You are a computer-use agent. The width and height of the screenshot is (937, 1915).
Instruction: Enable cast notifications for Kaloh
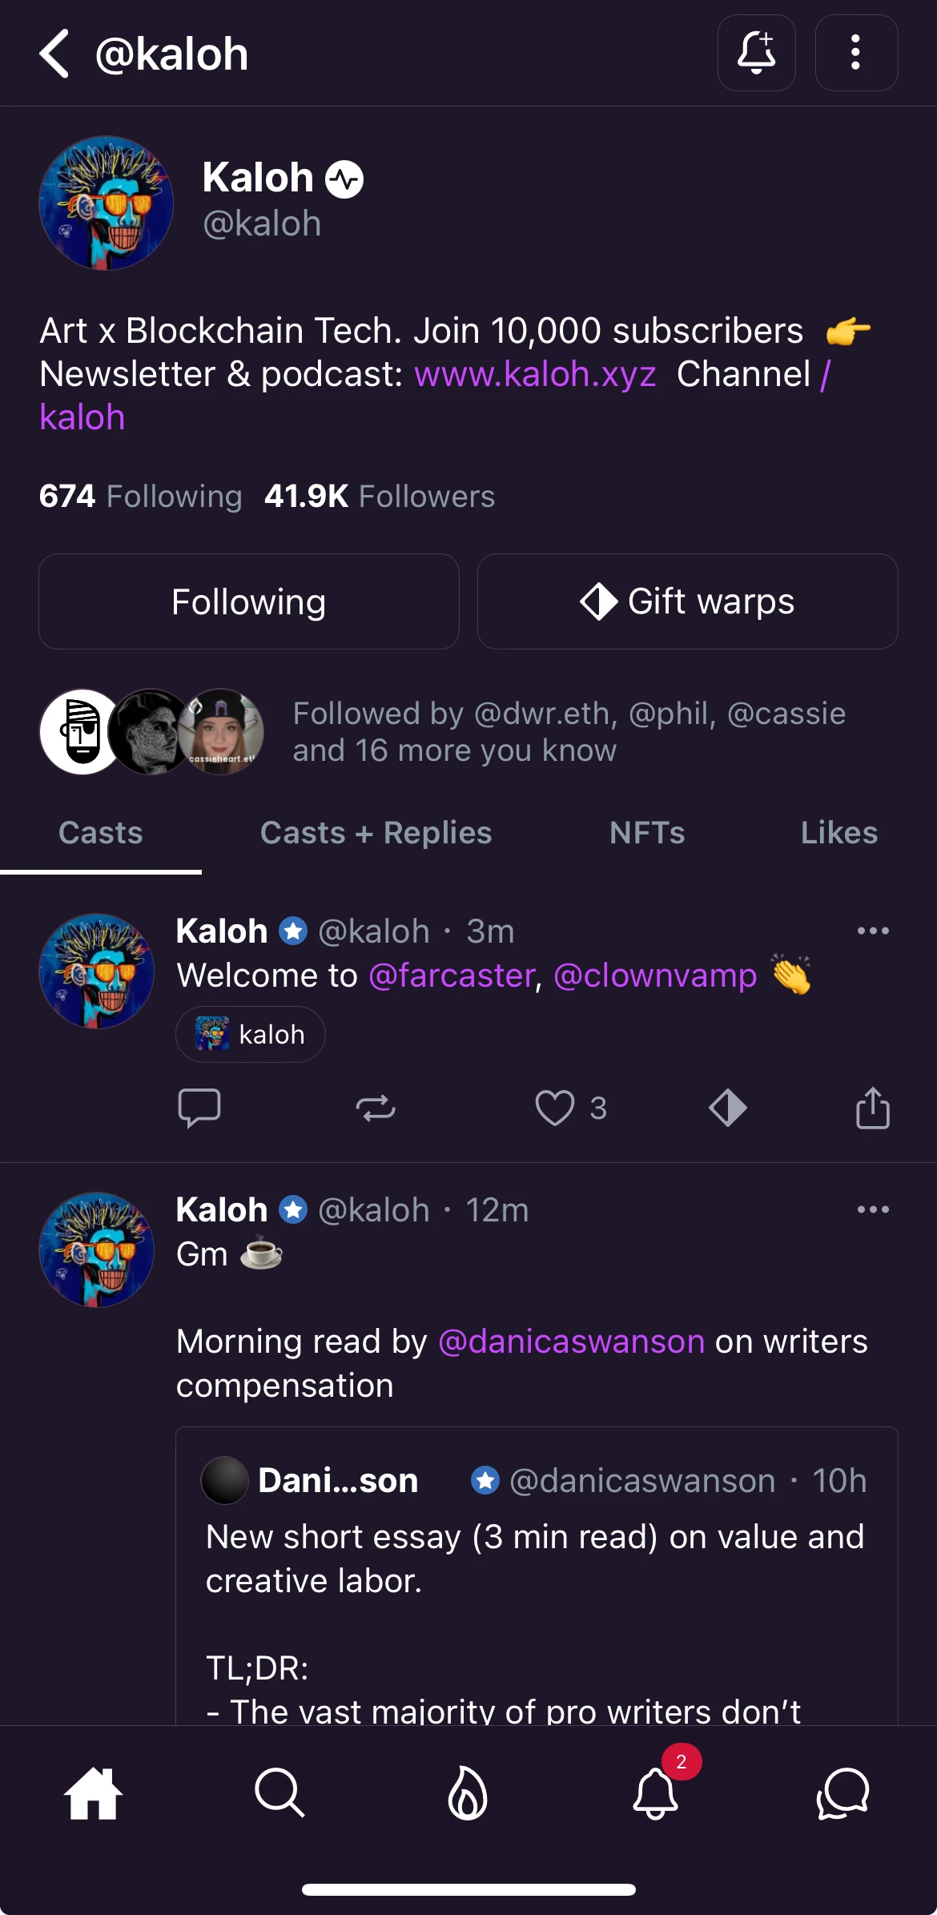tap(755, 53)
